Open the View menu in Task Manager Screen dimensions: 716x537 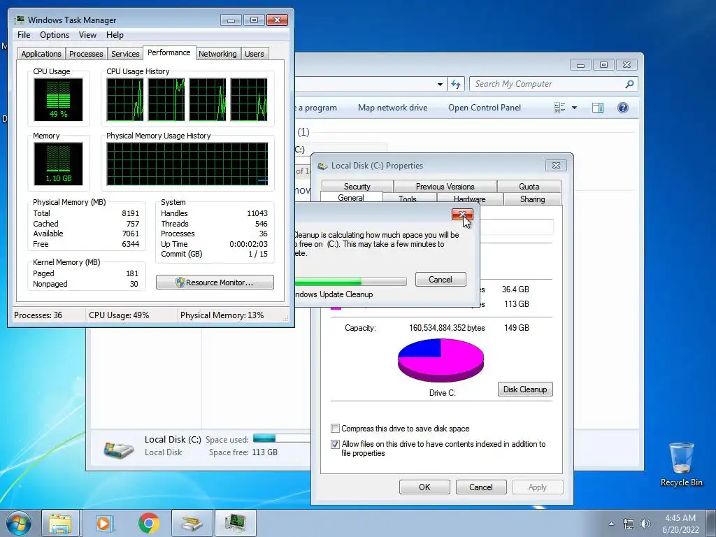(x=87, y=35)
